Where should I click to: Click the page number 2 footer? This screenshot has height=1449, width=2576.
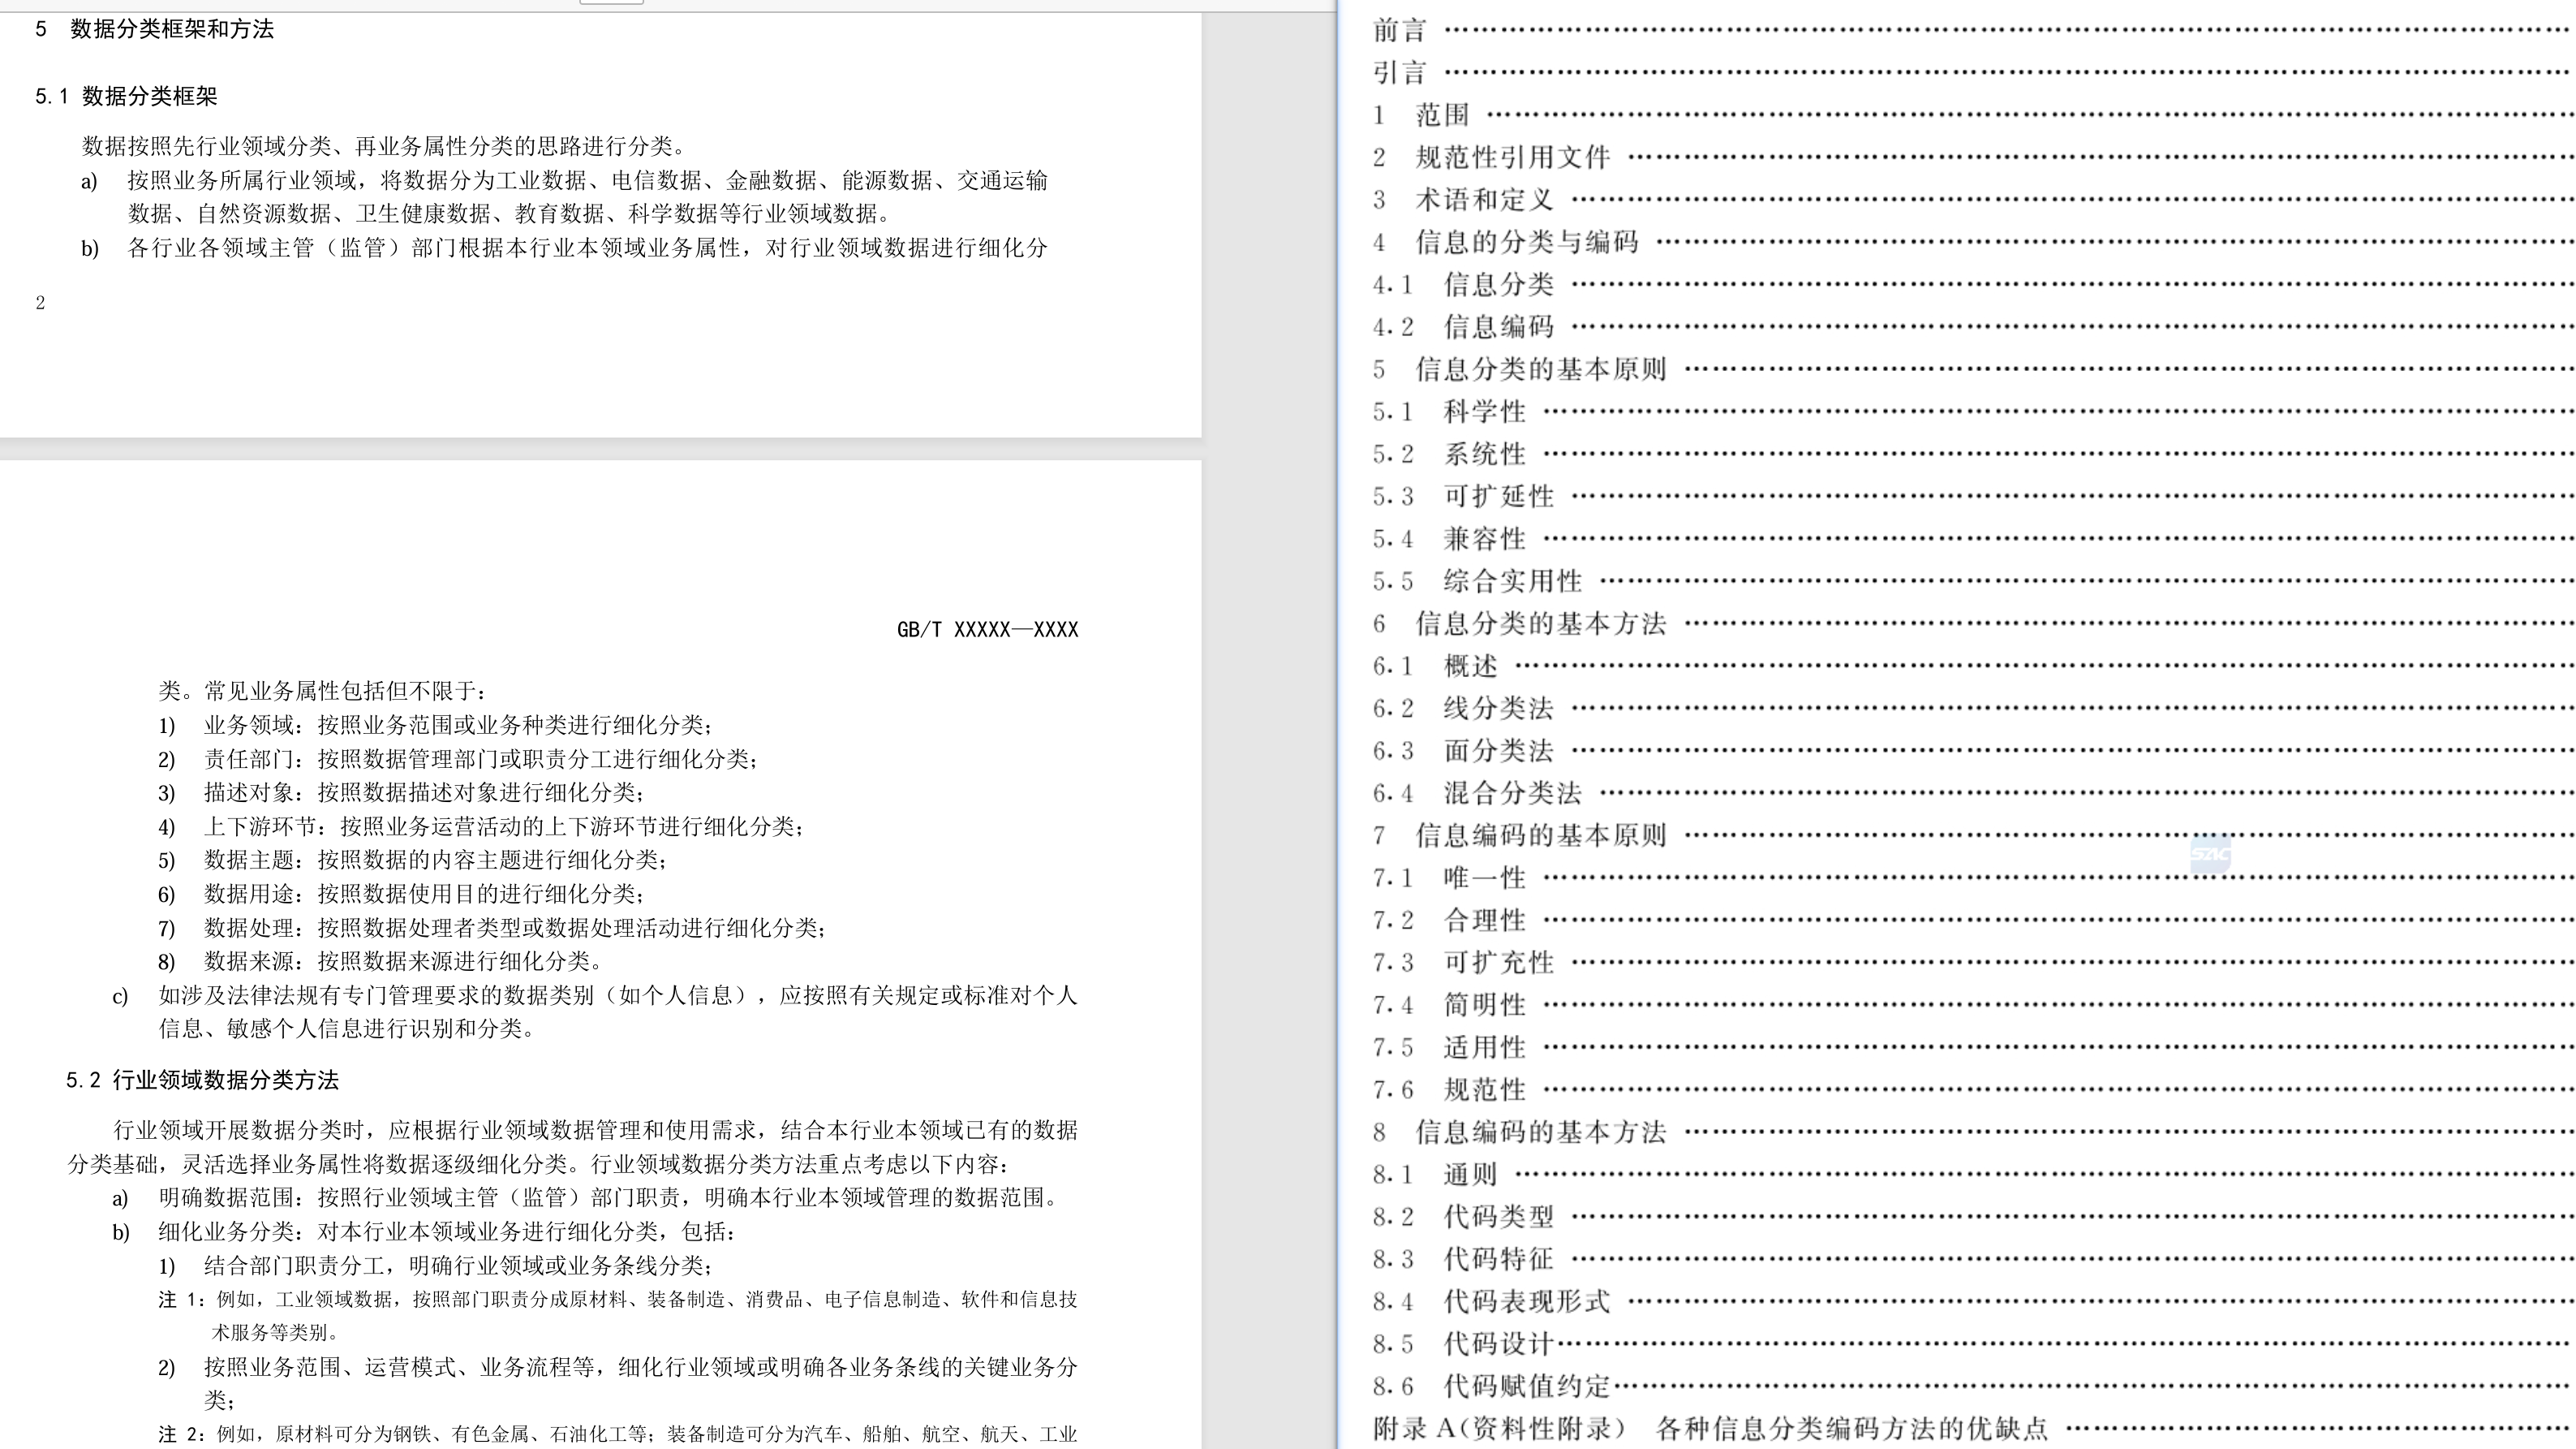pos(40,304)
